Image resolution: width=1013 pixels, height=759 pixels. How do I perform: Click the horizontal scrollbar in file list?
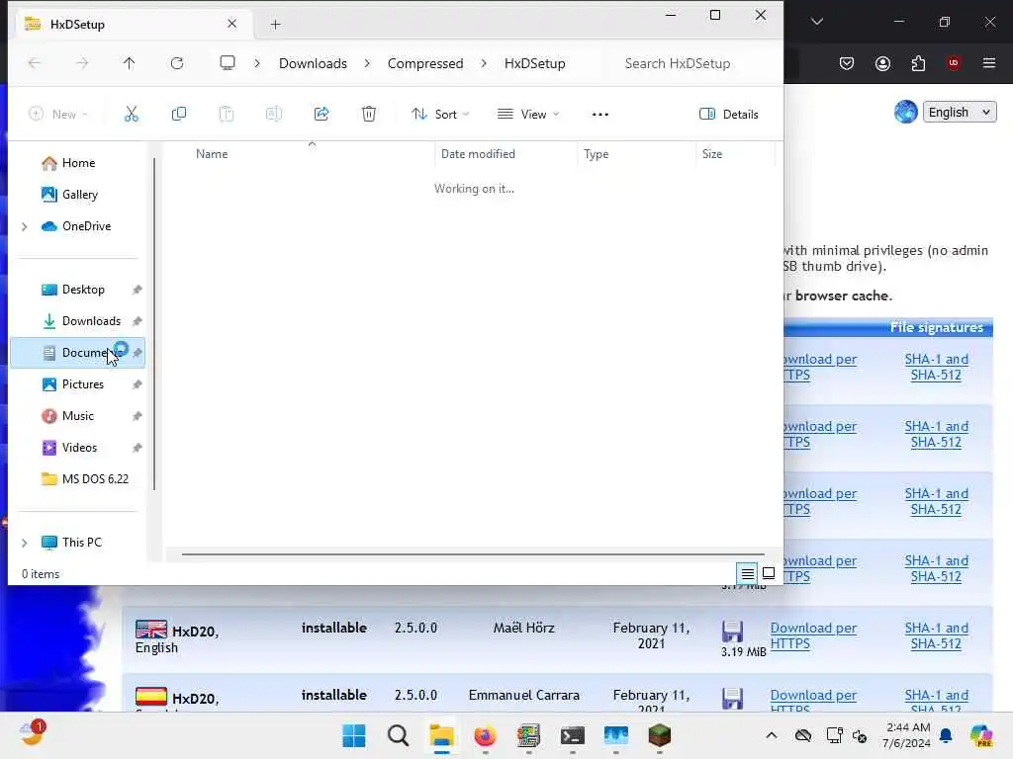coord(473,553)
